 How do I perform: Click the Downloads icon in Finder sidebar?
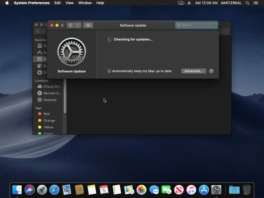point(39,72)
